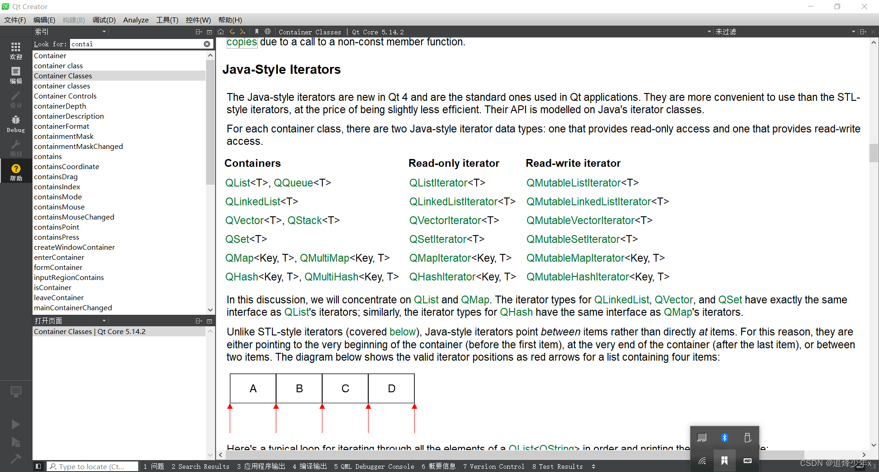Split the index sidebar panel

[x=199, y=32]
